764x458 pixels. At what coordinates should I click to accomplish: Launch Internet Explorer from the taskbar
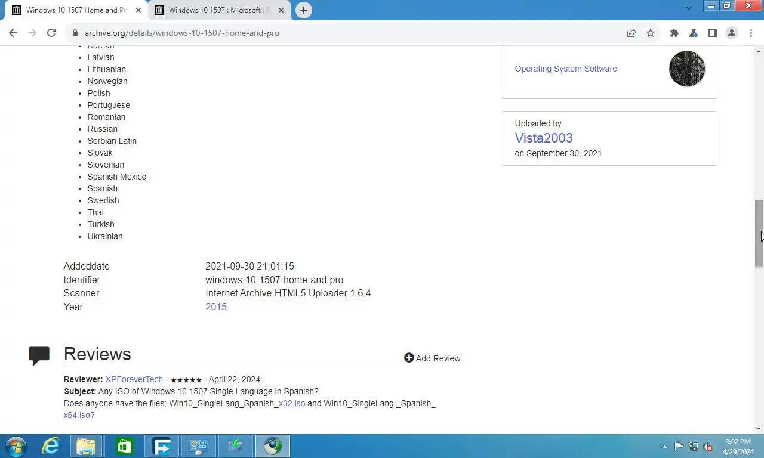pos(51,446)
